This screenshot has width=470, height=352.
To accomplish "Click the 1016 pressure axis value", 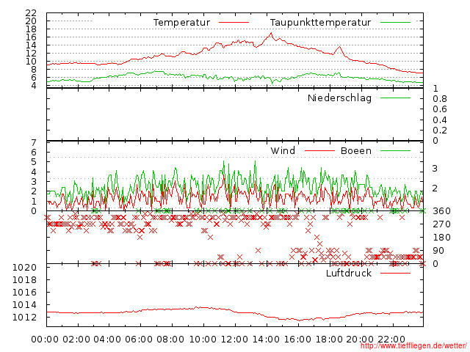I will click(24, 293).
